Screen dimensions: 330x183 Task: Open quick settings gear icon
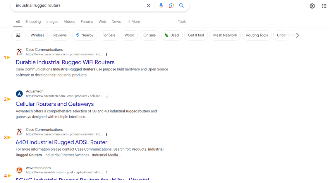pos(312,6)
